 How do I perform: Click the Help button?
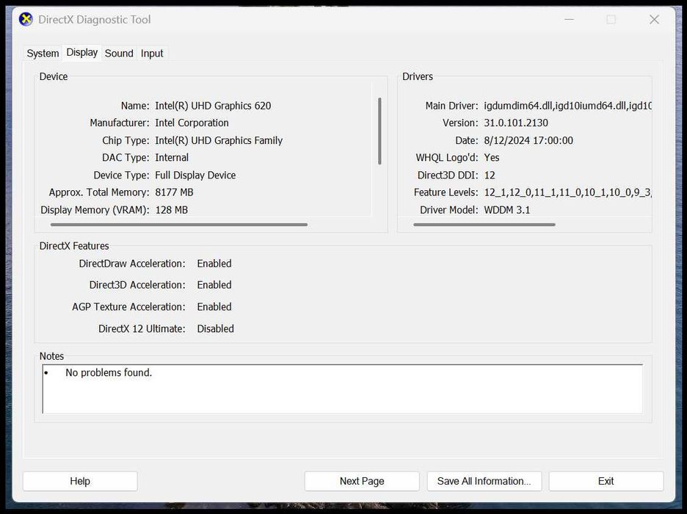click(x=80, y=481)
